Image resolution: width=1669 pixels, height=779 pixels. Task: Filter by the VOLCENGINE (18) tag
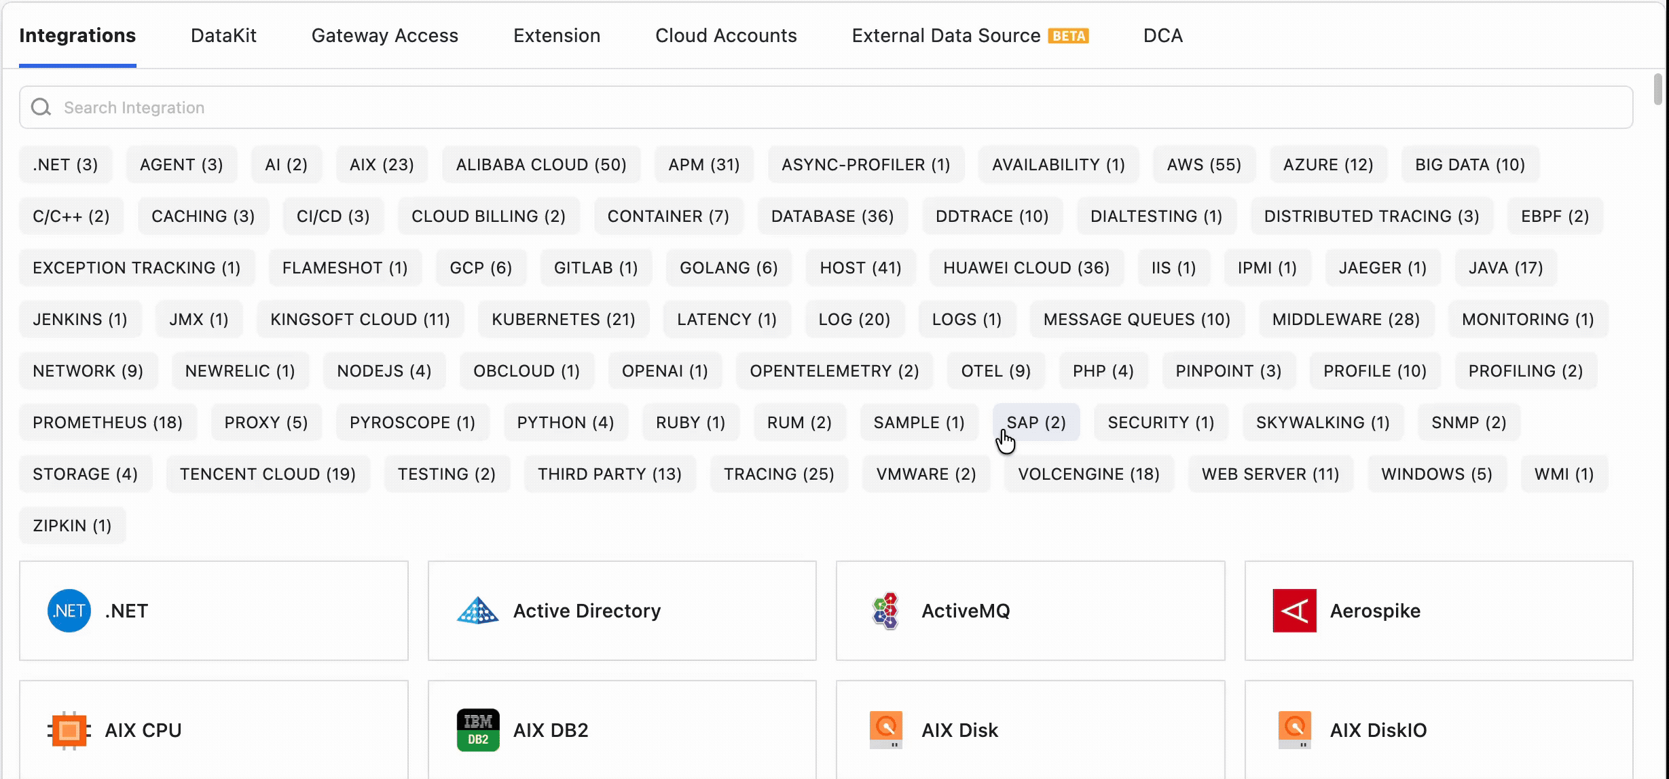tap(1089, 474)
